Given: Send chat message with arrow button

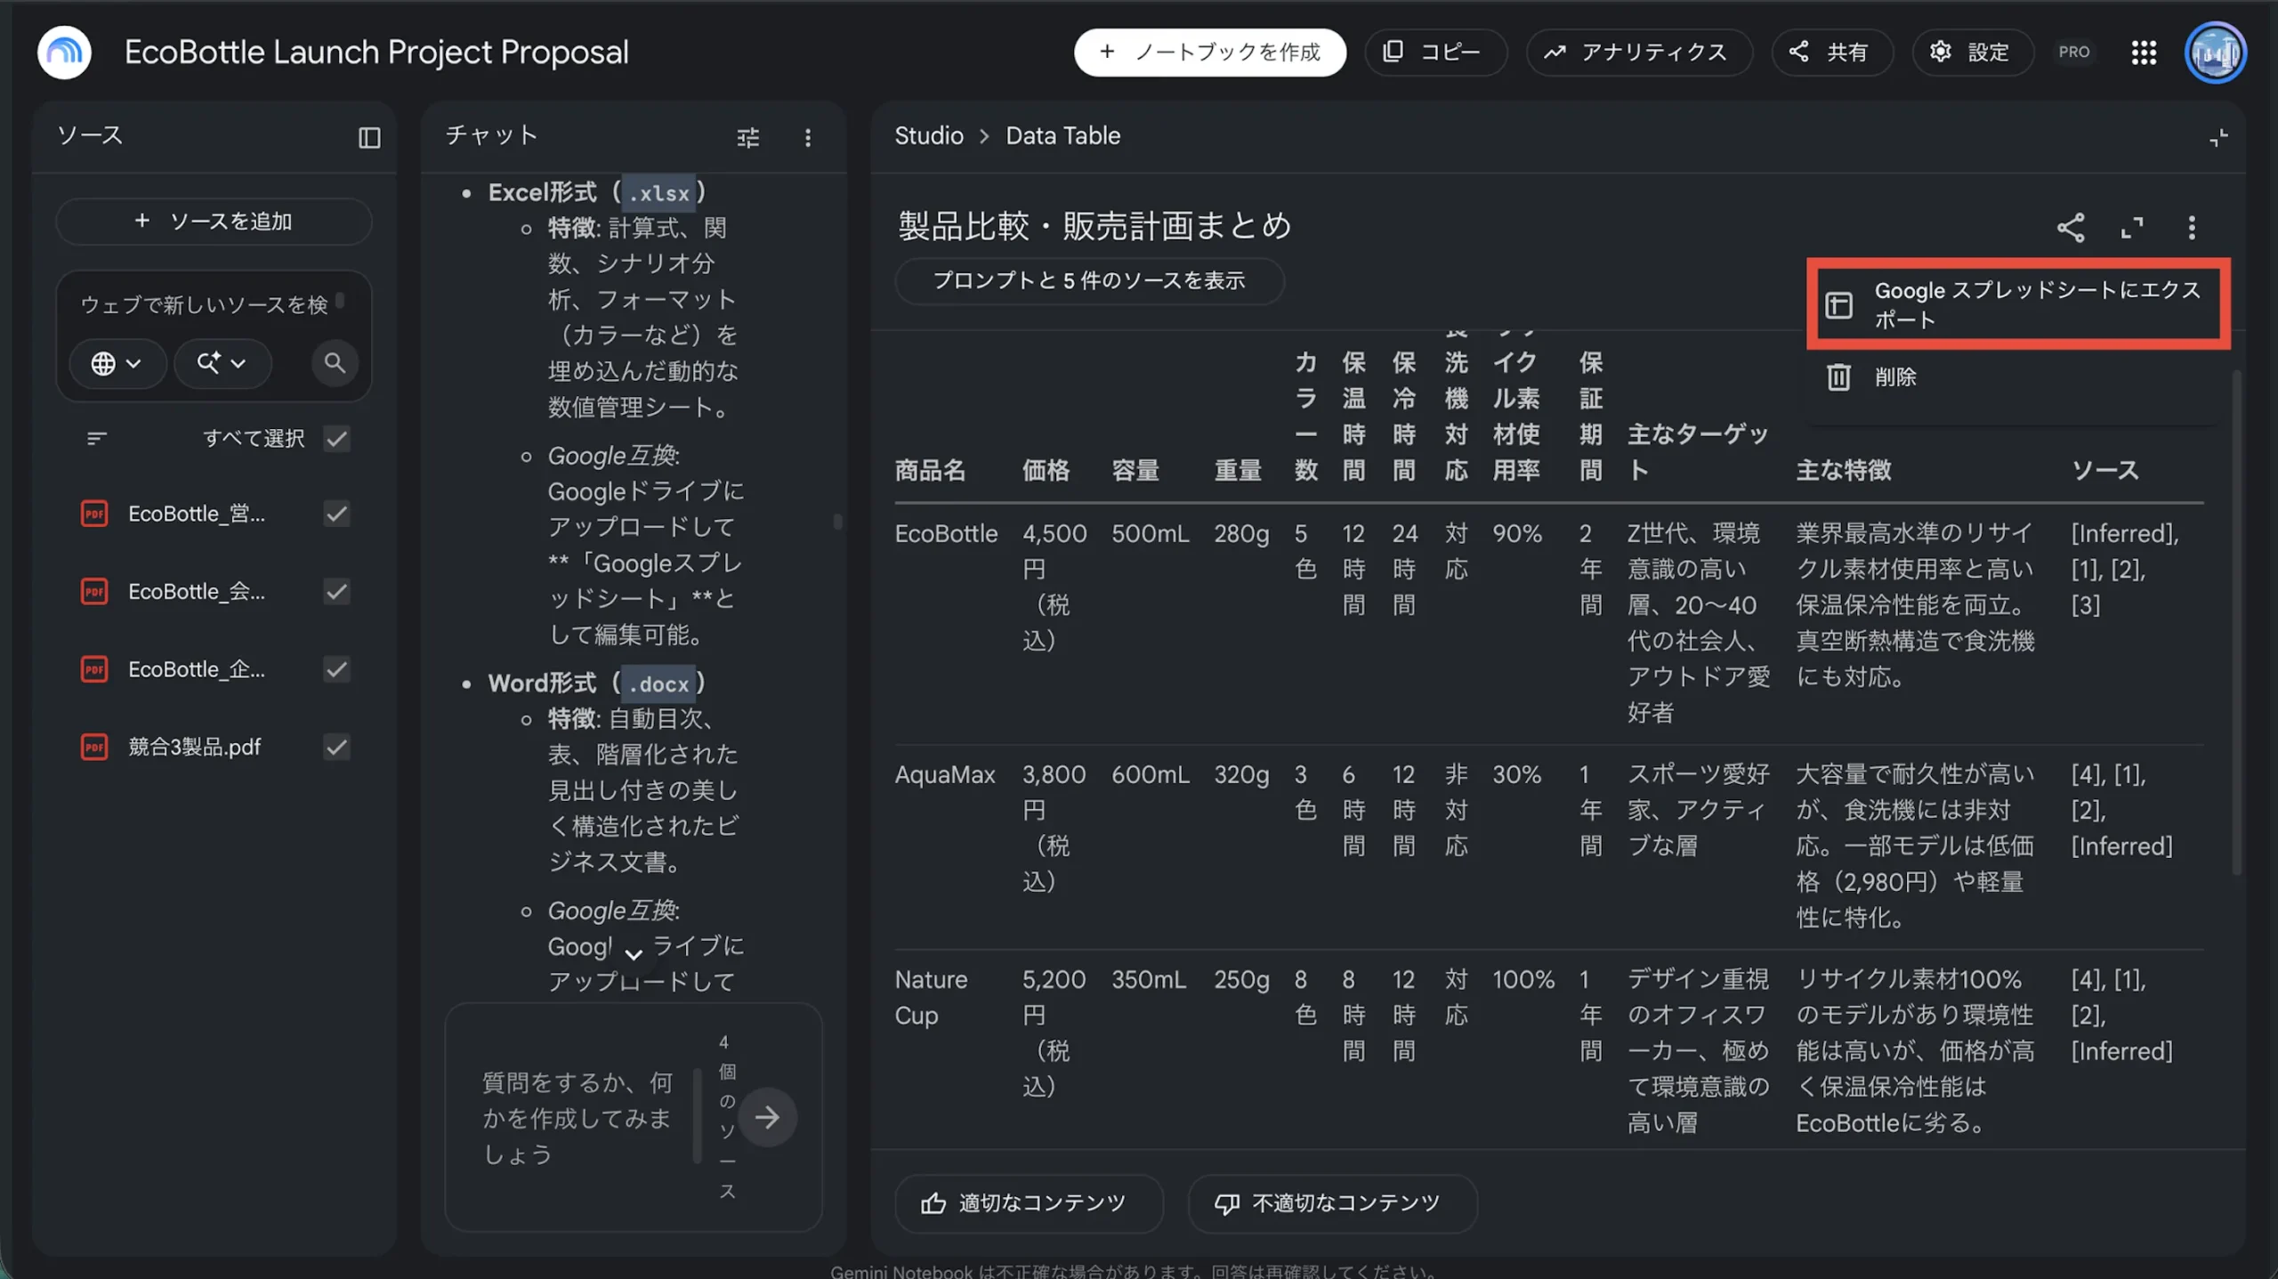Looking at the screenshot, I should click(x=767, y=1117).
